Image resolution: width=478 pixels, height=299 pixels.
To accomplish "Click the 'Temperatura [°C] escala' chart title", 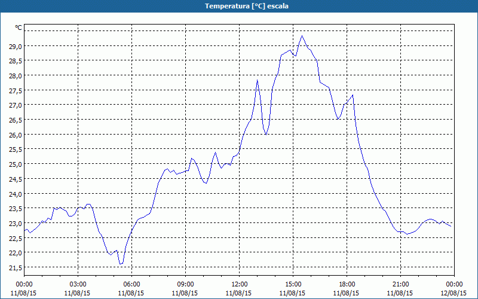I will (246, 6).
